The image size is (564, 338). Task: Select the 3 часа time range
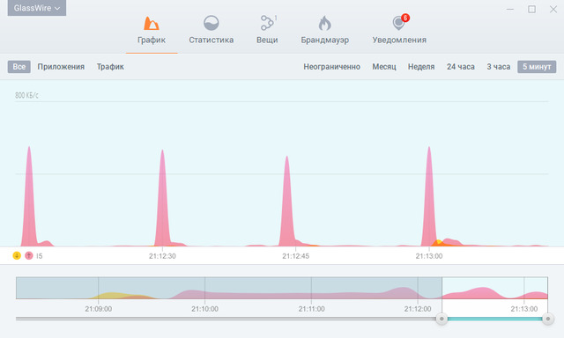click(x=499, y=67)
